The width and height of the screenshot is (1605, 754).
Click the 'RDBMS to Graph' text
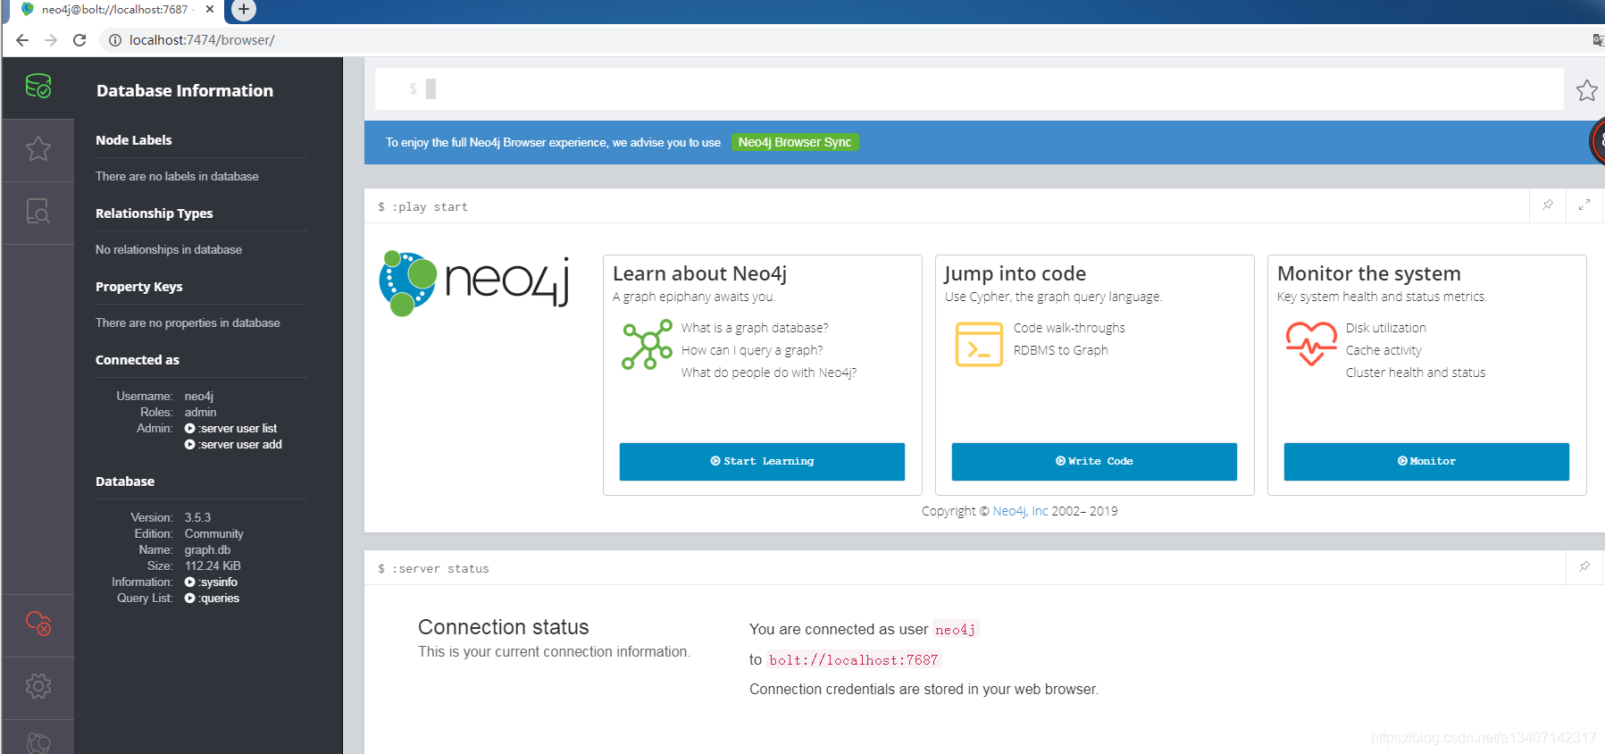1061,350
